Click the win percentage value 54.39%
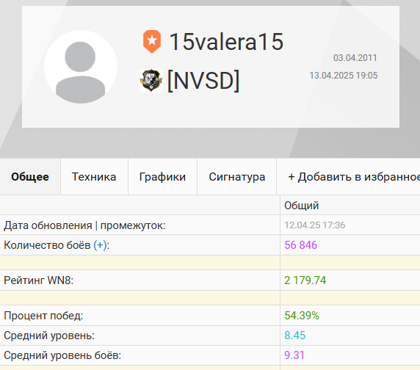Image resolution: width=420 pixels, height=370 pixels. 302,316
